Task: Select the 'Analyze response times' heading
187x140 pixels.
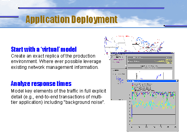Action: coord(41,84)
